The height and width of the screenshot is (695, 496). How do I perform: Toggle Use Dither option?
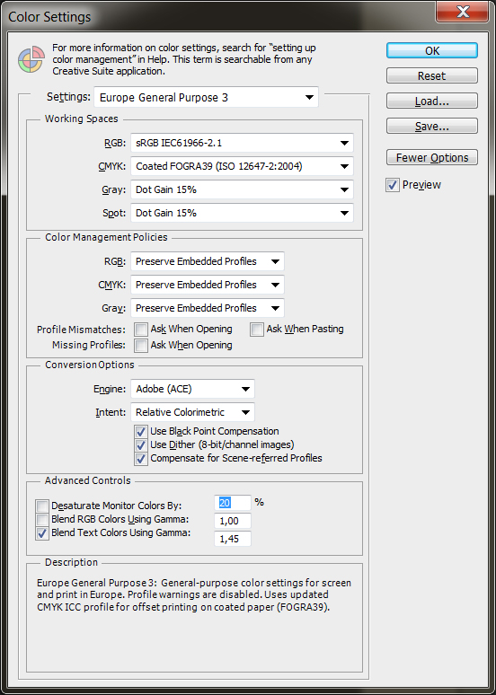(141, 445)
